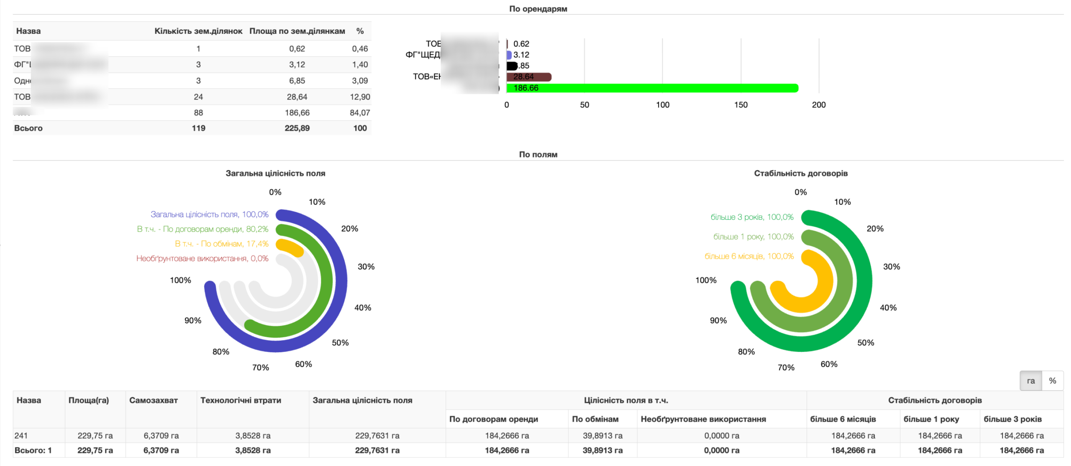
Task: Select the По договорам оренди legend label
Action: tap(202, 229)
